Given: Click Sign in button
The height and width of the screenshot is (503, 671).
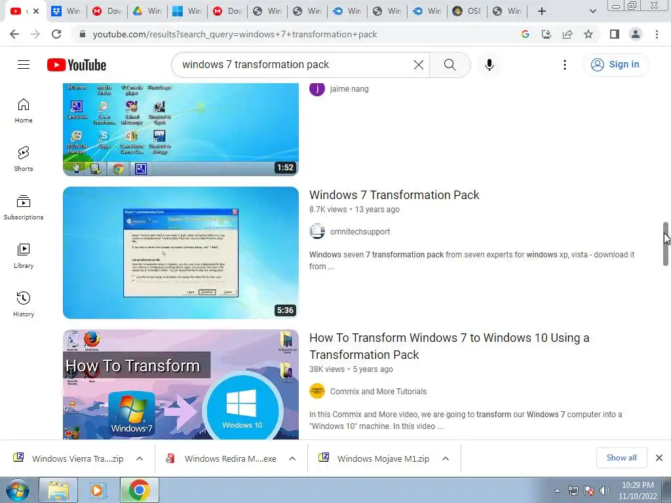Looking at the screenshot, I should pos(616,65).
